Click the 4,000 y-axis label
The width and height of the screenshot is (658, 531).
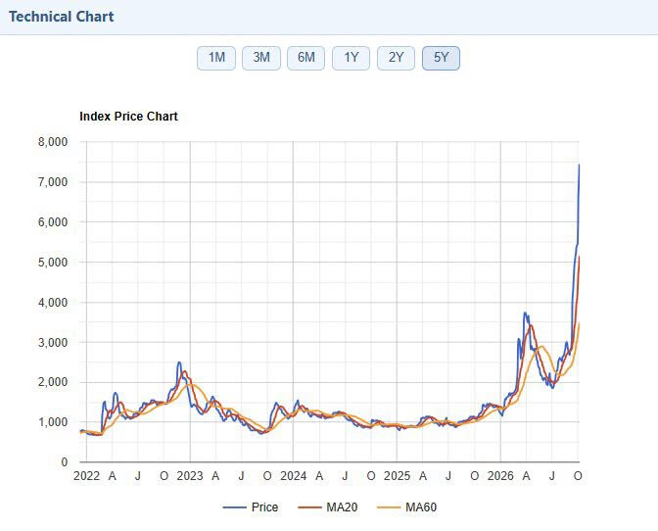53,302
